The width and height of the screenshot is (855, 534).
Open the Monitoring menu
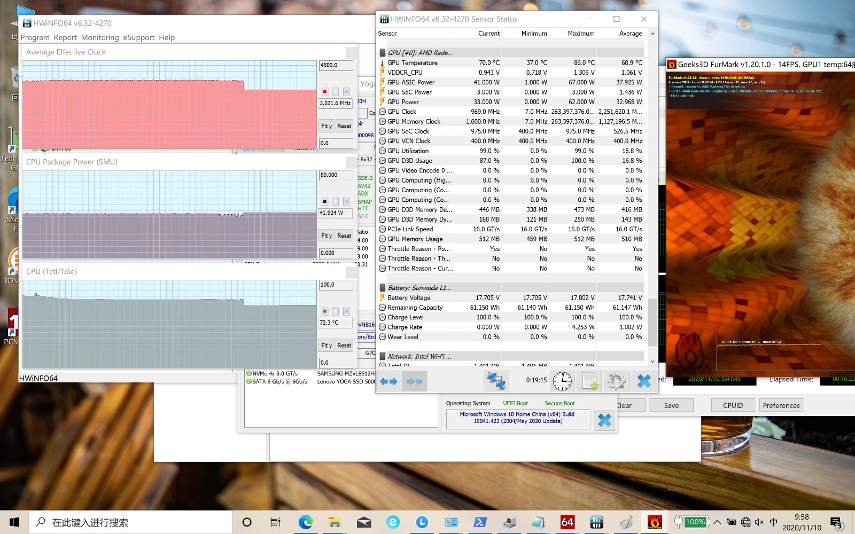point(100,37)
